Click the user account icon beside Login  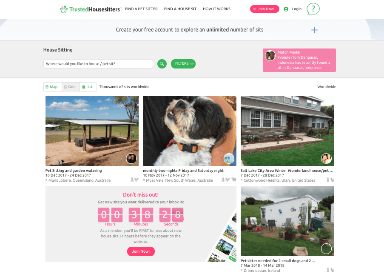(286, 9)
